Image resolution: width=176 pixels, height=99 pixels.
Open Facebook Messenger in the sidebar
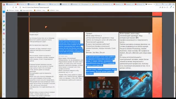pos(4,21)
